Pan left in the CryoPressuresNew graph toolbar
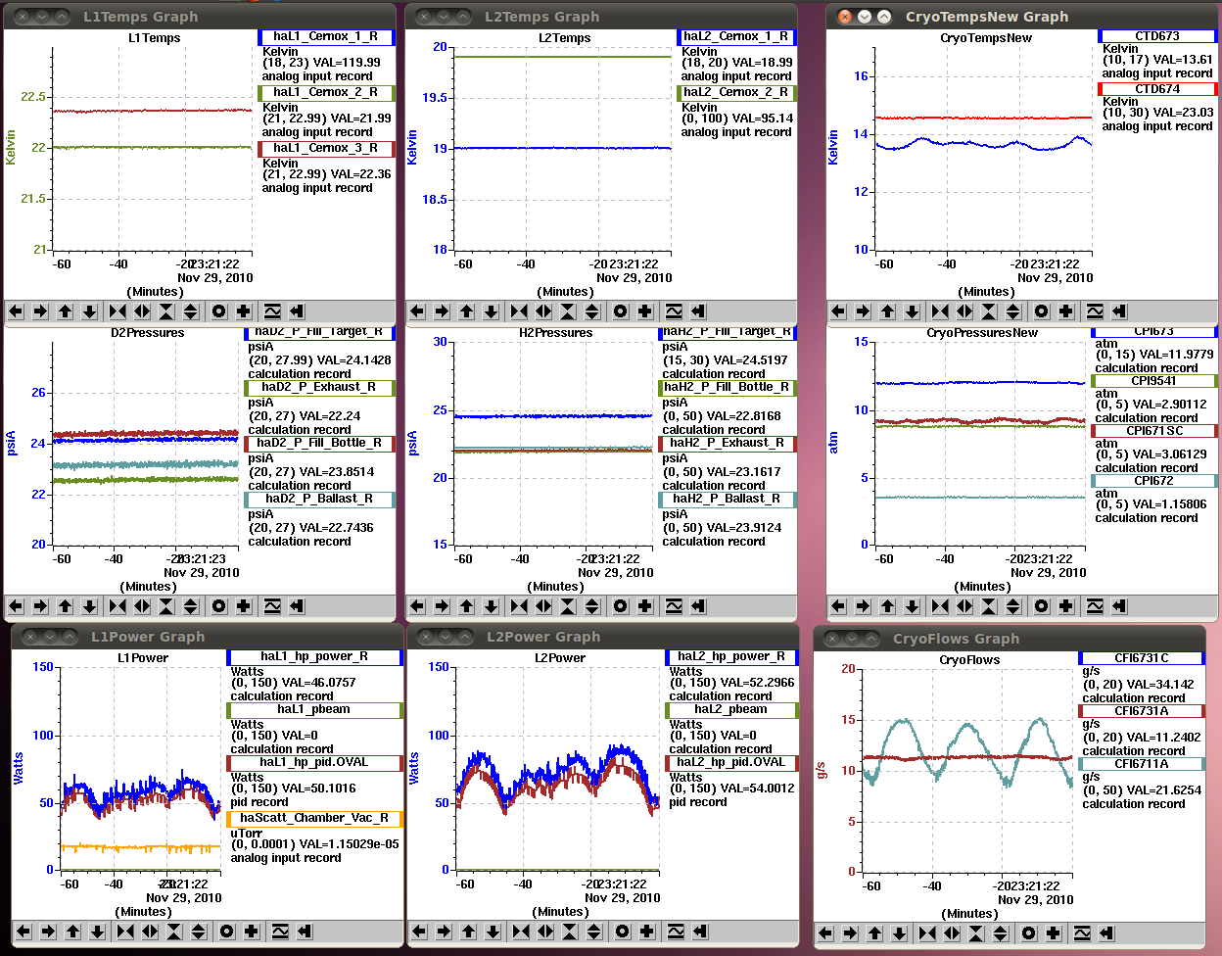 839,606
